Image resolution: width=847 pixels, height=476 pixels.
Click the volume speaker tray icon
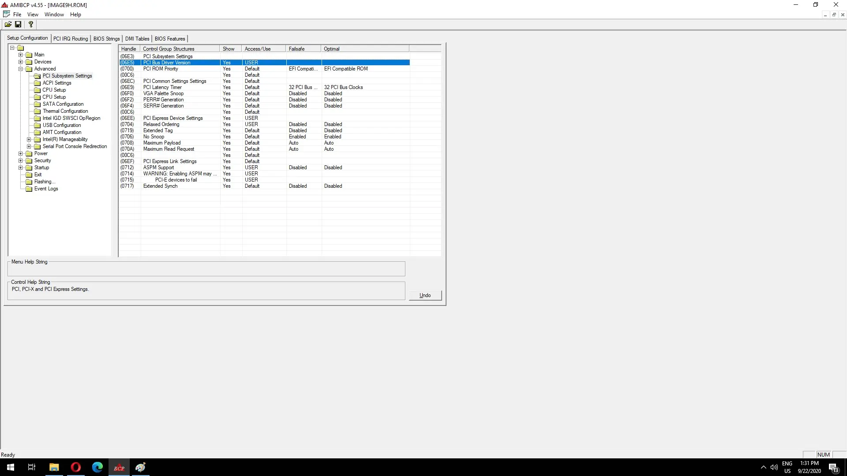click(x=774, y=467)
